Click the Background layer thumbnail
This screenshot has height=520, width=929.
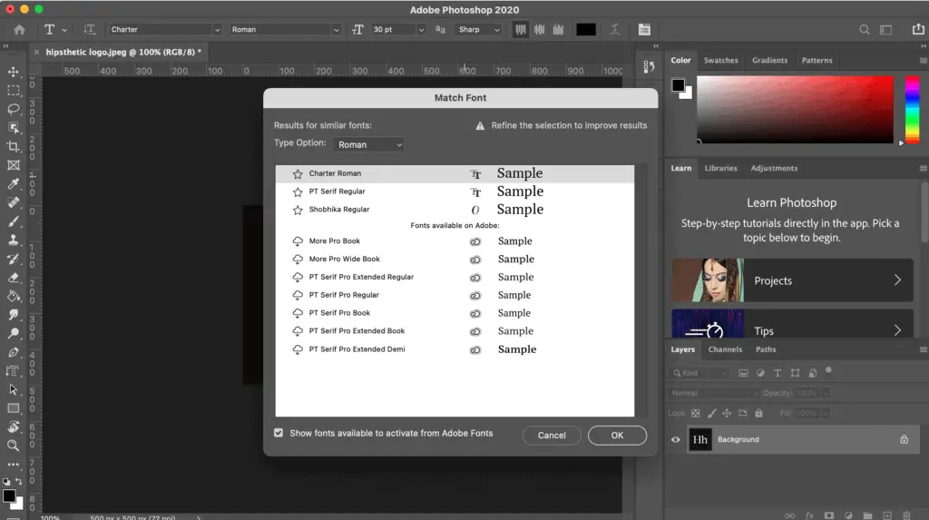point(699,439)
